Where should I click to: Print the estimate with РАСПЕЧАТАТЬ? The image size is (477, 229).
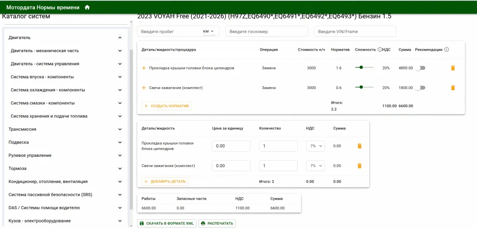pos(217,223)
